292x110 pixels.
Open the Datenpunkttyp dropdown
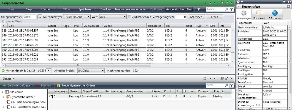point(77,17)
